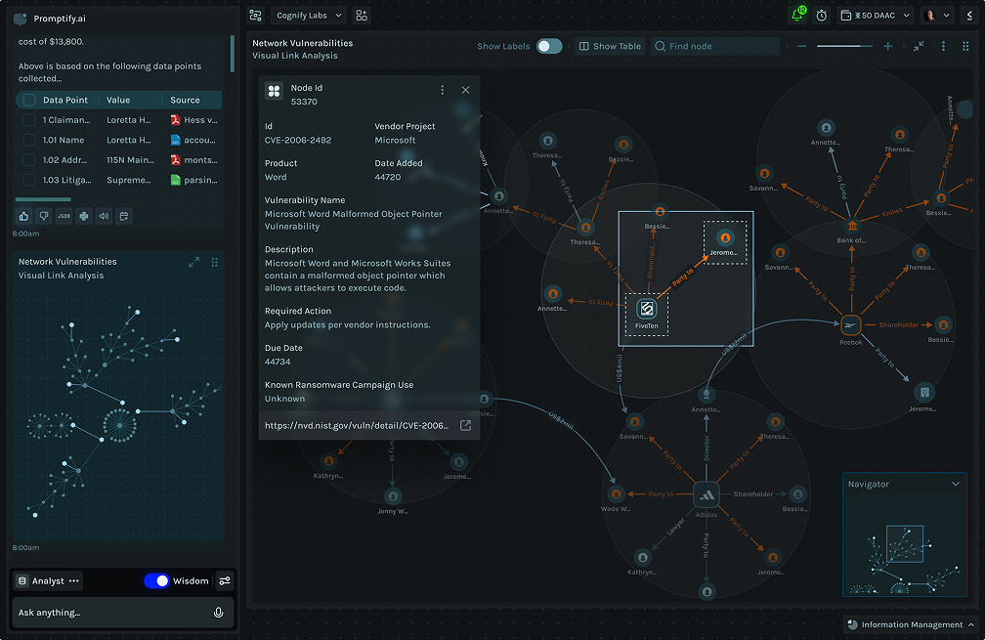Click the thumbs down feedback icon
985x640 pixels.
[44, 216]
